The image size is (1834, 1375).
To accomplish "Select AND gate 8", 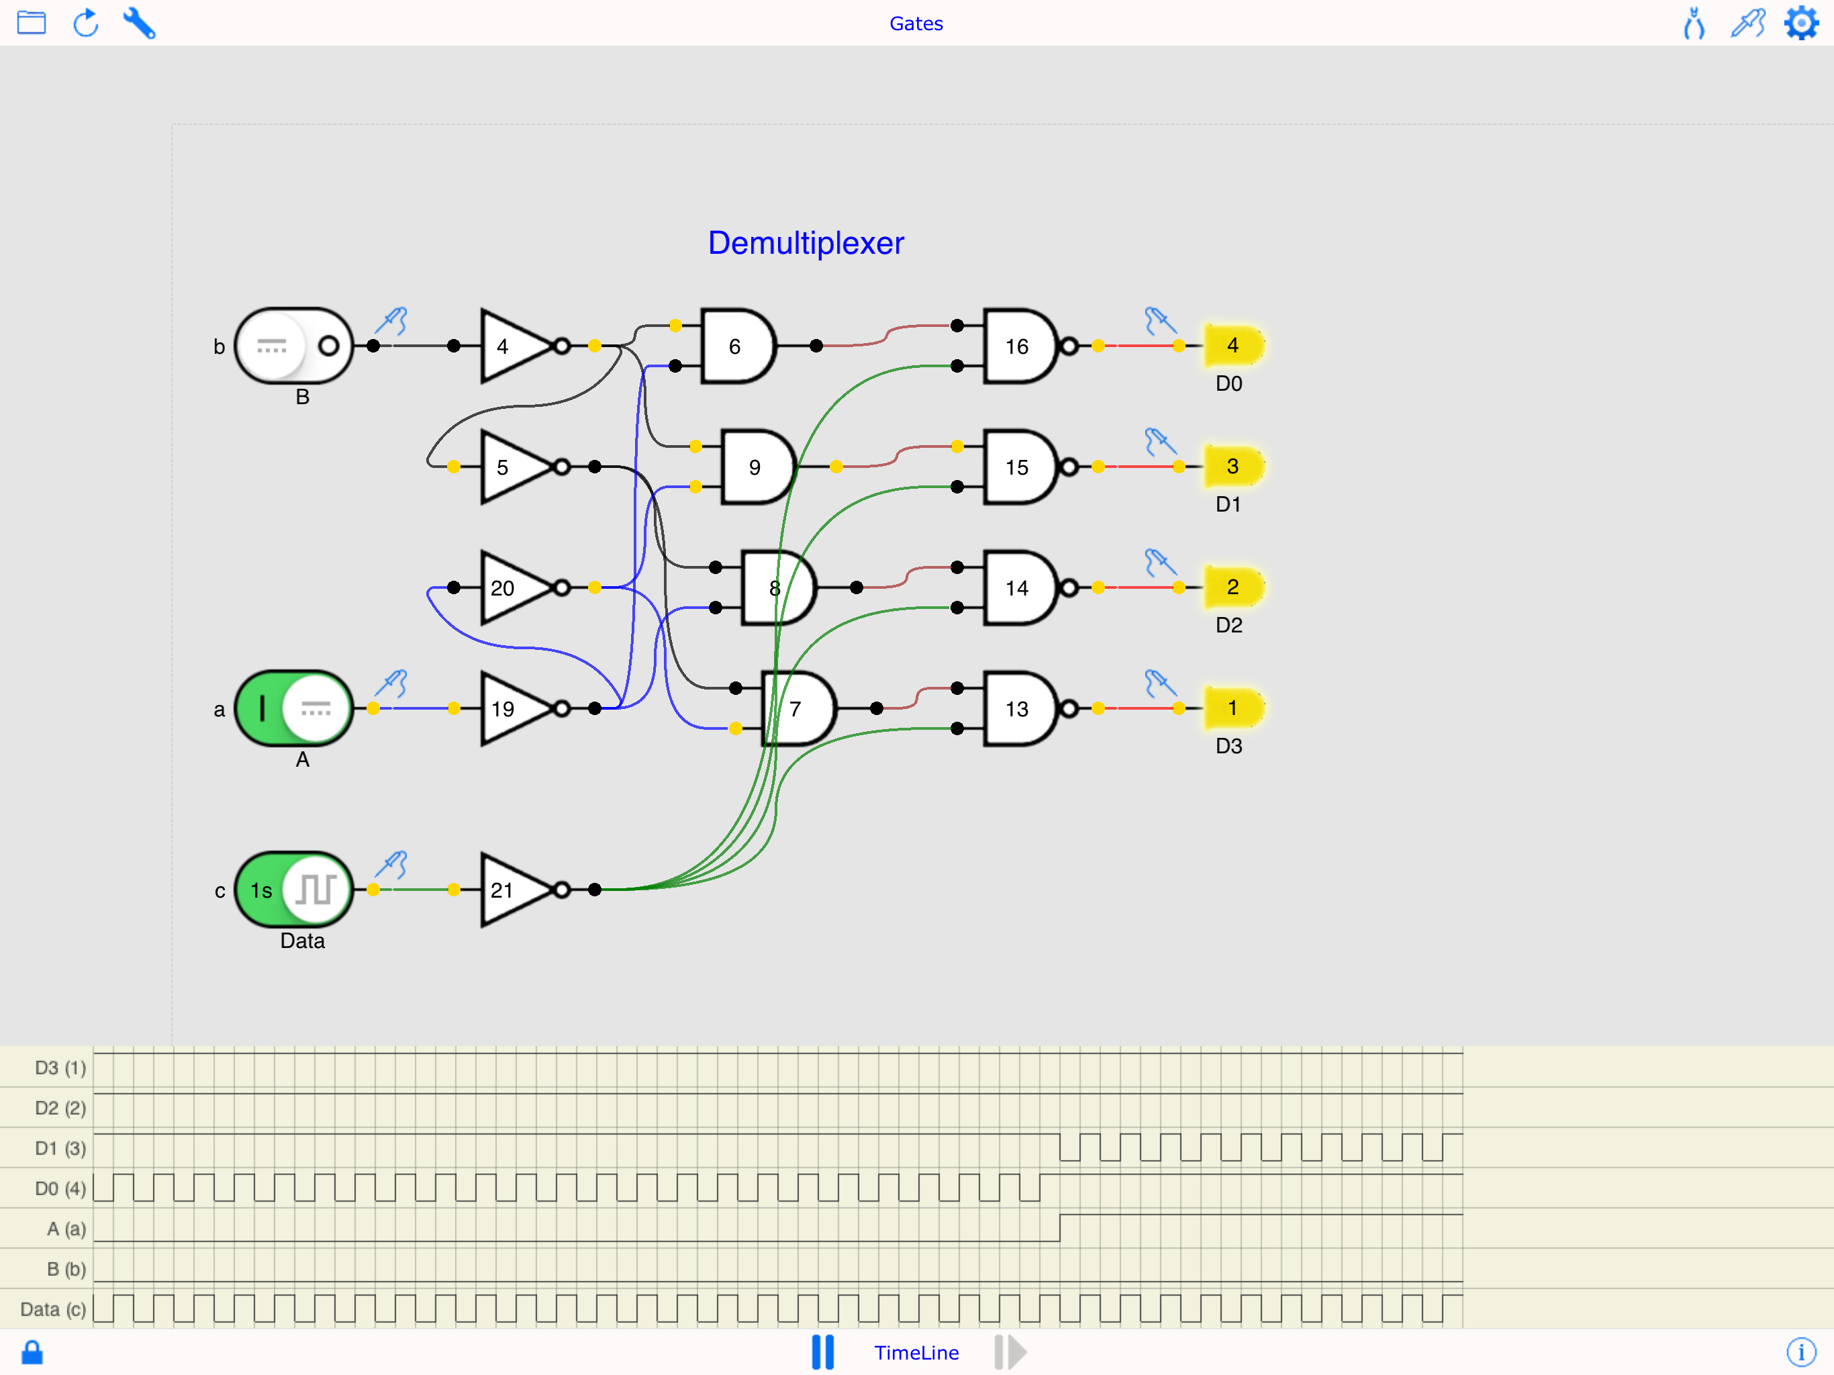I will click(x=779, y=588).
